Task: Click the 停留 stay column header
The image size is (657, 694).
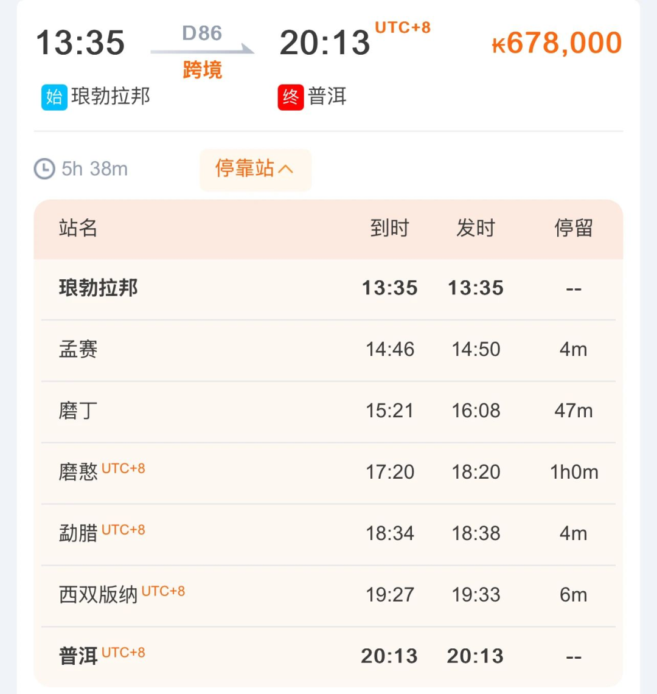Action: (573, 228)
